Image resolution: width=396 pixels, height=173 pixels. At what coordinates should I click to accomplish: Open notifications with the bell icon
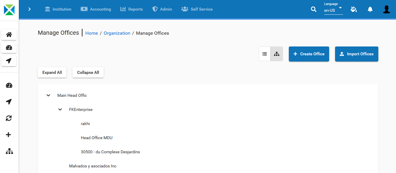pyautogui.click(x=370, y=9)
